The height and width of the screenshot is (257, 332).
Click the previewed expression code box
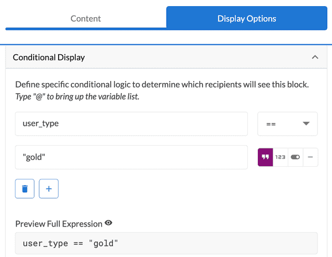coord(166,243)
